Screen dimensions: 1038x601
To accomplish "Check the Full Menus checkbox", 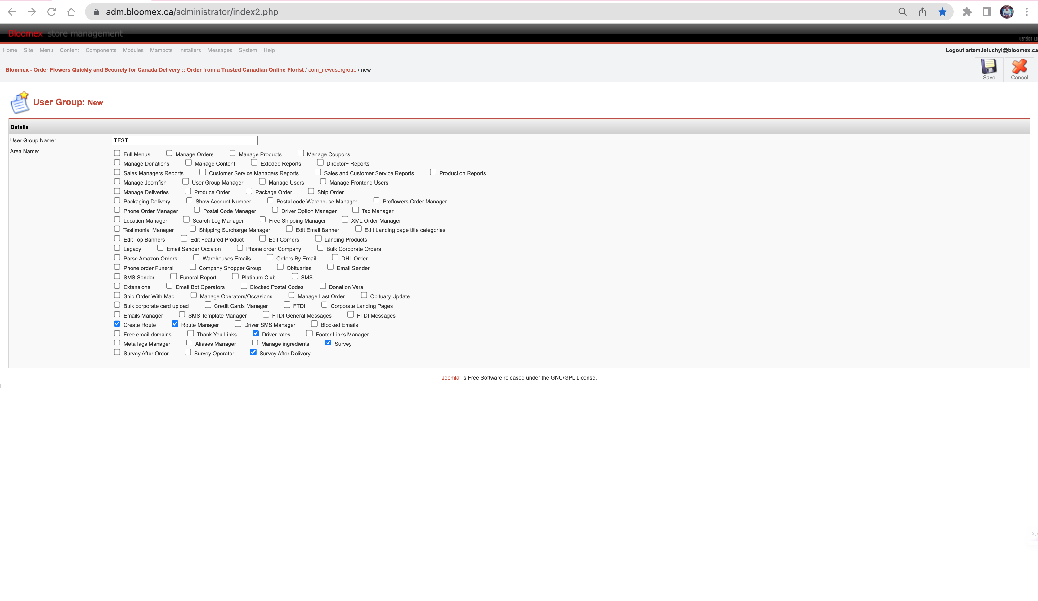I will 117,153.
